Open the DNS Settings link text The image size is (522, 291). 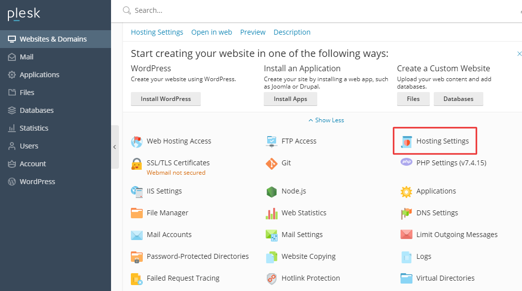(x=437, y=213)
